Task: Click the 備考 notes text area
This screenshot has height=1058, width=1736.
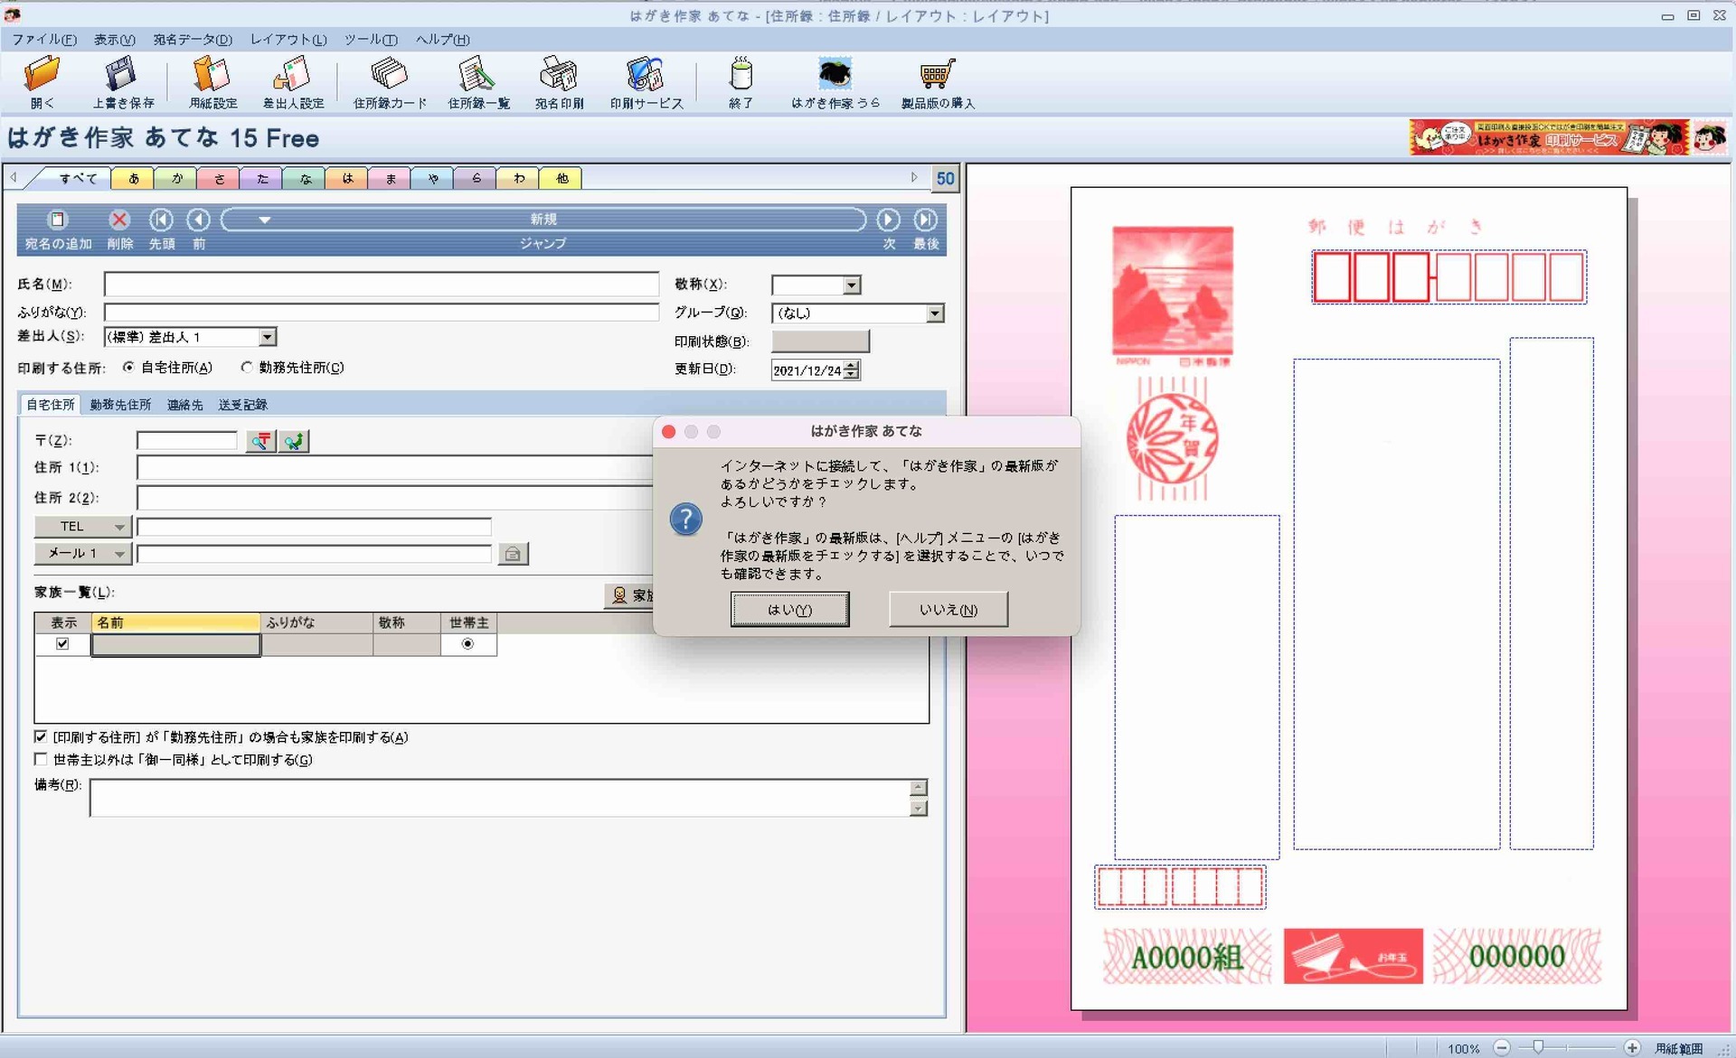Action: pyautogui.click(x=500, y=798)
